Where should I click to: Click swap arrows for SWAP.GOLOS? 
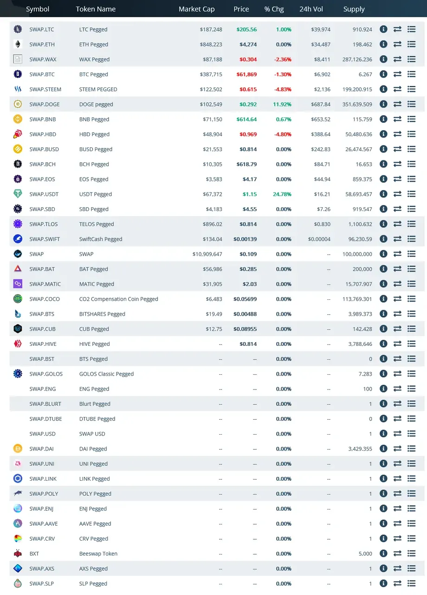pos(397,374)
